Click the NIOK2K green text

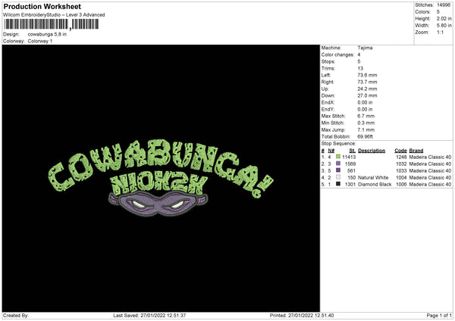coord(159,185)
